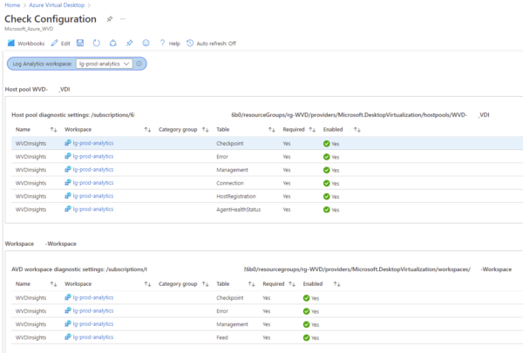Screen dimensions: 523x353
Task: Click the Edit pencil button
Action: 61,44
